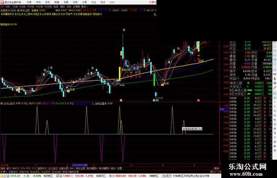Click the 深证 12487.1 index in status bar

[x=64, y=176]
